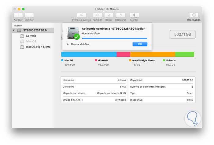Click the green Solvetic partition bar segment
This screenshot has height=145, width=214.
[185, 54]
